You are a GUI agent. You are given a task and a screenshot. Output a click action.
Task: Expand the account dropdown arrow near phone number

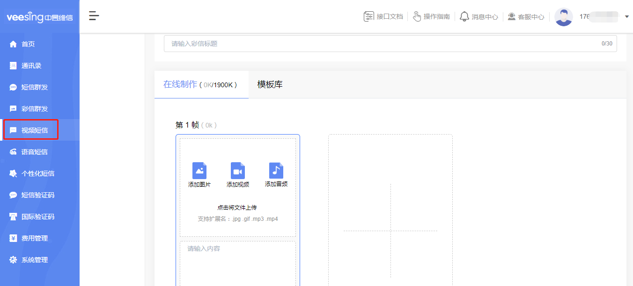626,16
